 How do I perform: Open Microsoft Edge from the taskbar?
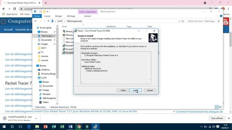click(x=29, y=127)
